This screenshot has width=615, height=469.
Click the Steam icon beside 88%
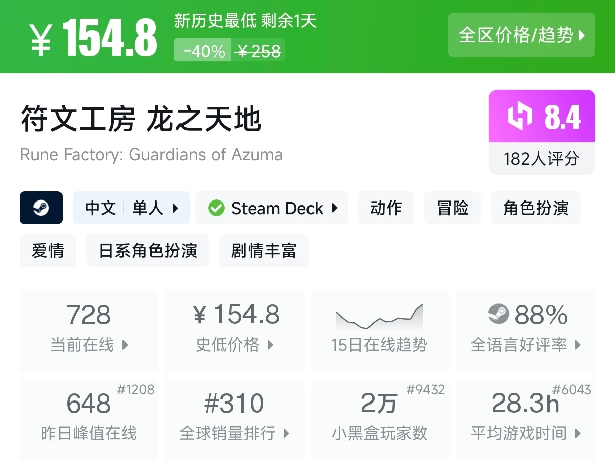(499, 315)
